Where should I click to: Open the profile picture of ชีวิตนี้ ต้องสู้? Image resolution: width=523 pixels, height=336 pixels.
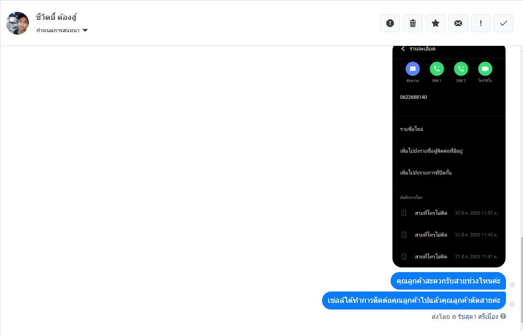(x=17, y=23)
